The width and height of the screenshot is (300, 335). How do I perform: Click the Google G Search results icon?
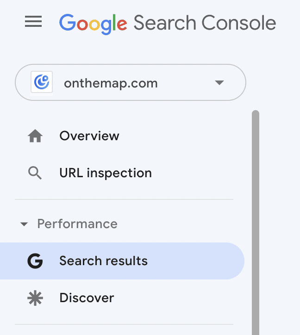coord(35,261)
